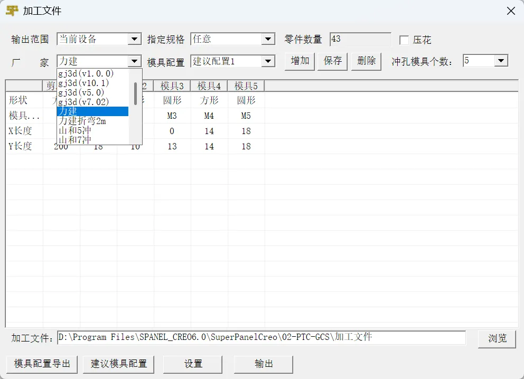Select gj3d(v7.02) list option

[x=92, y=102]
